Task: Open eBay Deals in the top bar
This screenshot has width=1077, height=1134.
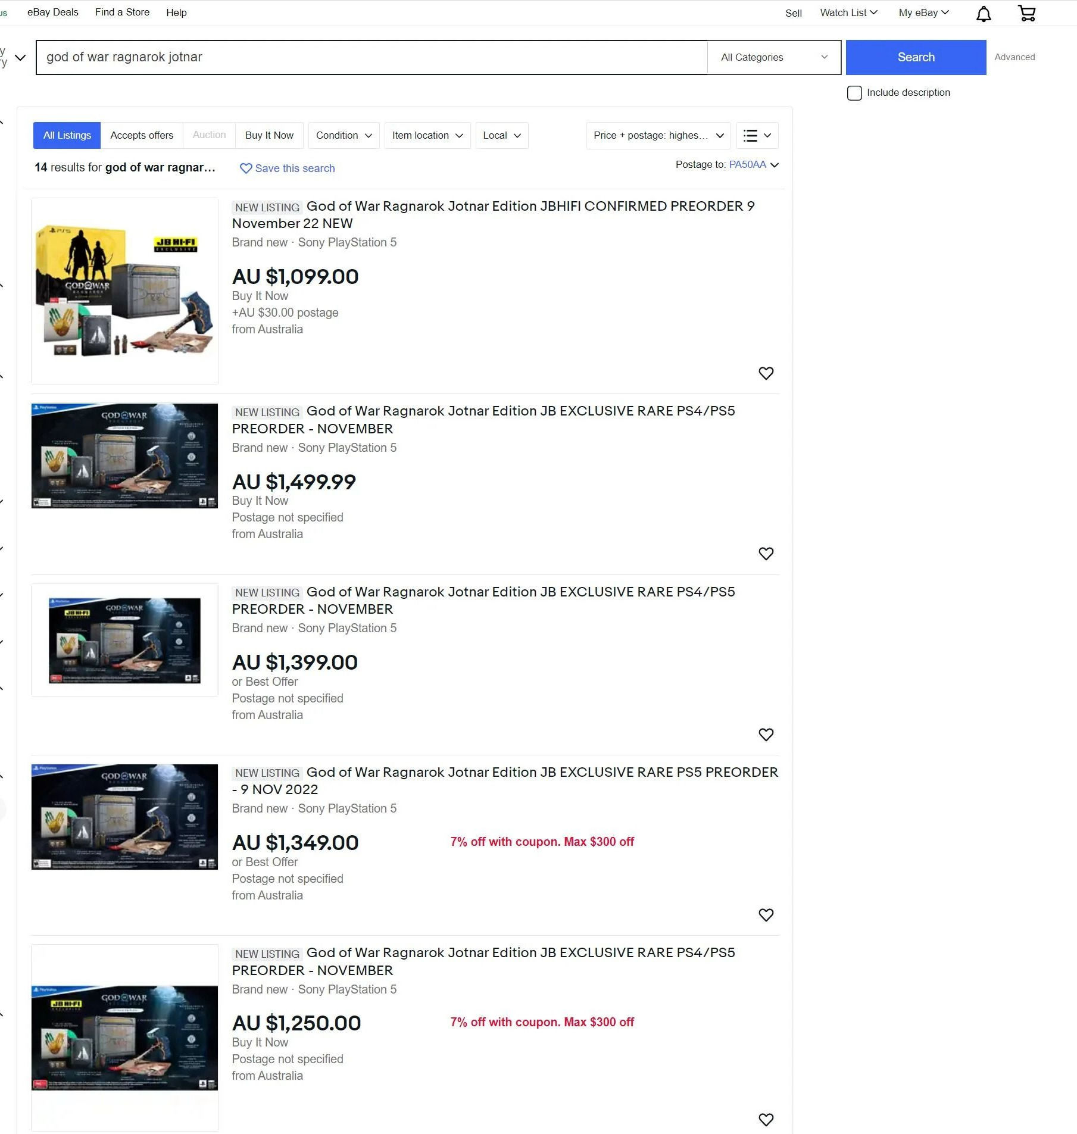Action: 53,13
